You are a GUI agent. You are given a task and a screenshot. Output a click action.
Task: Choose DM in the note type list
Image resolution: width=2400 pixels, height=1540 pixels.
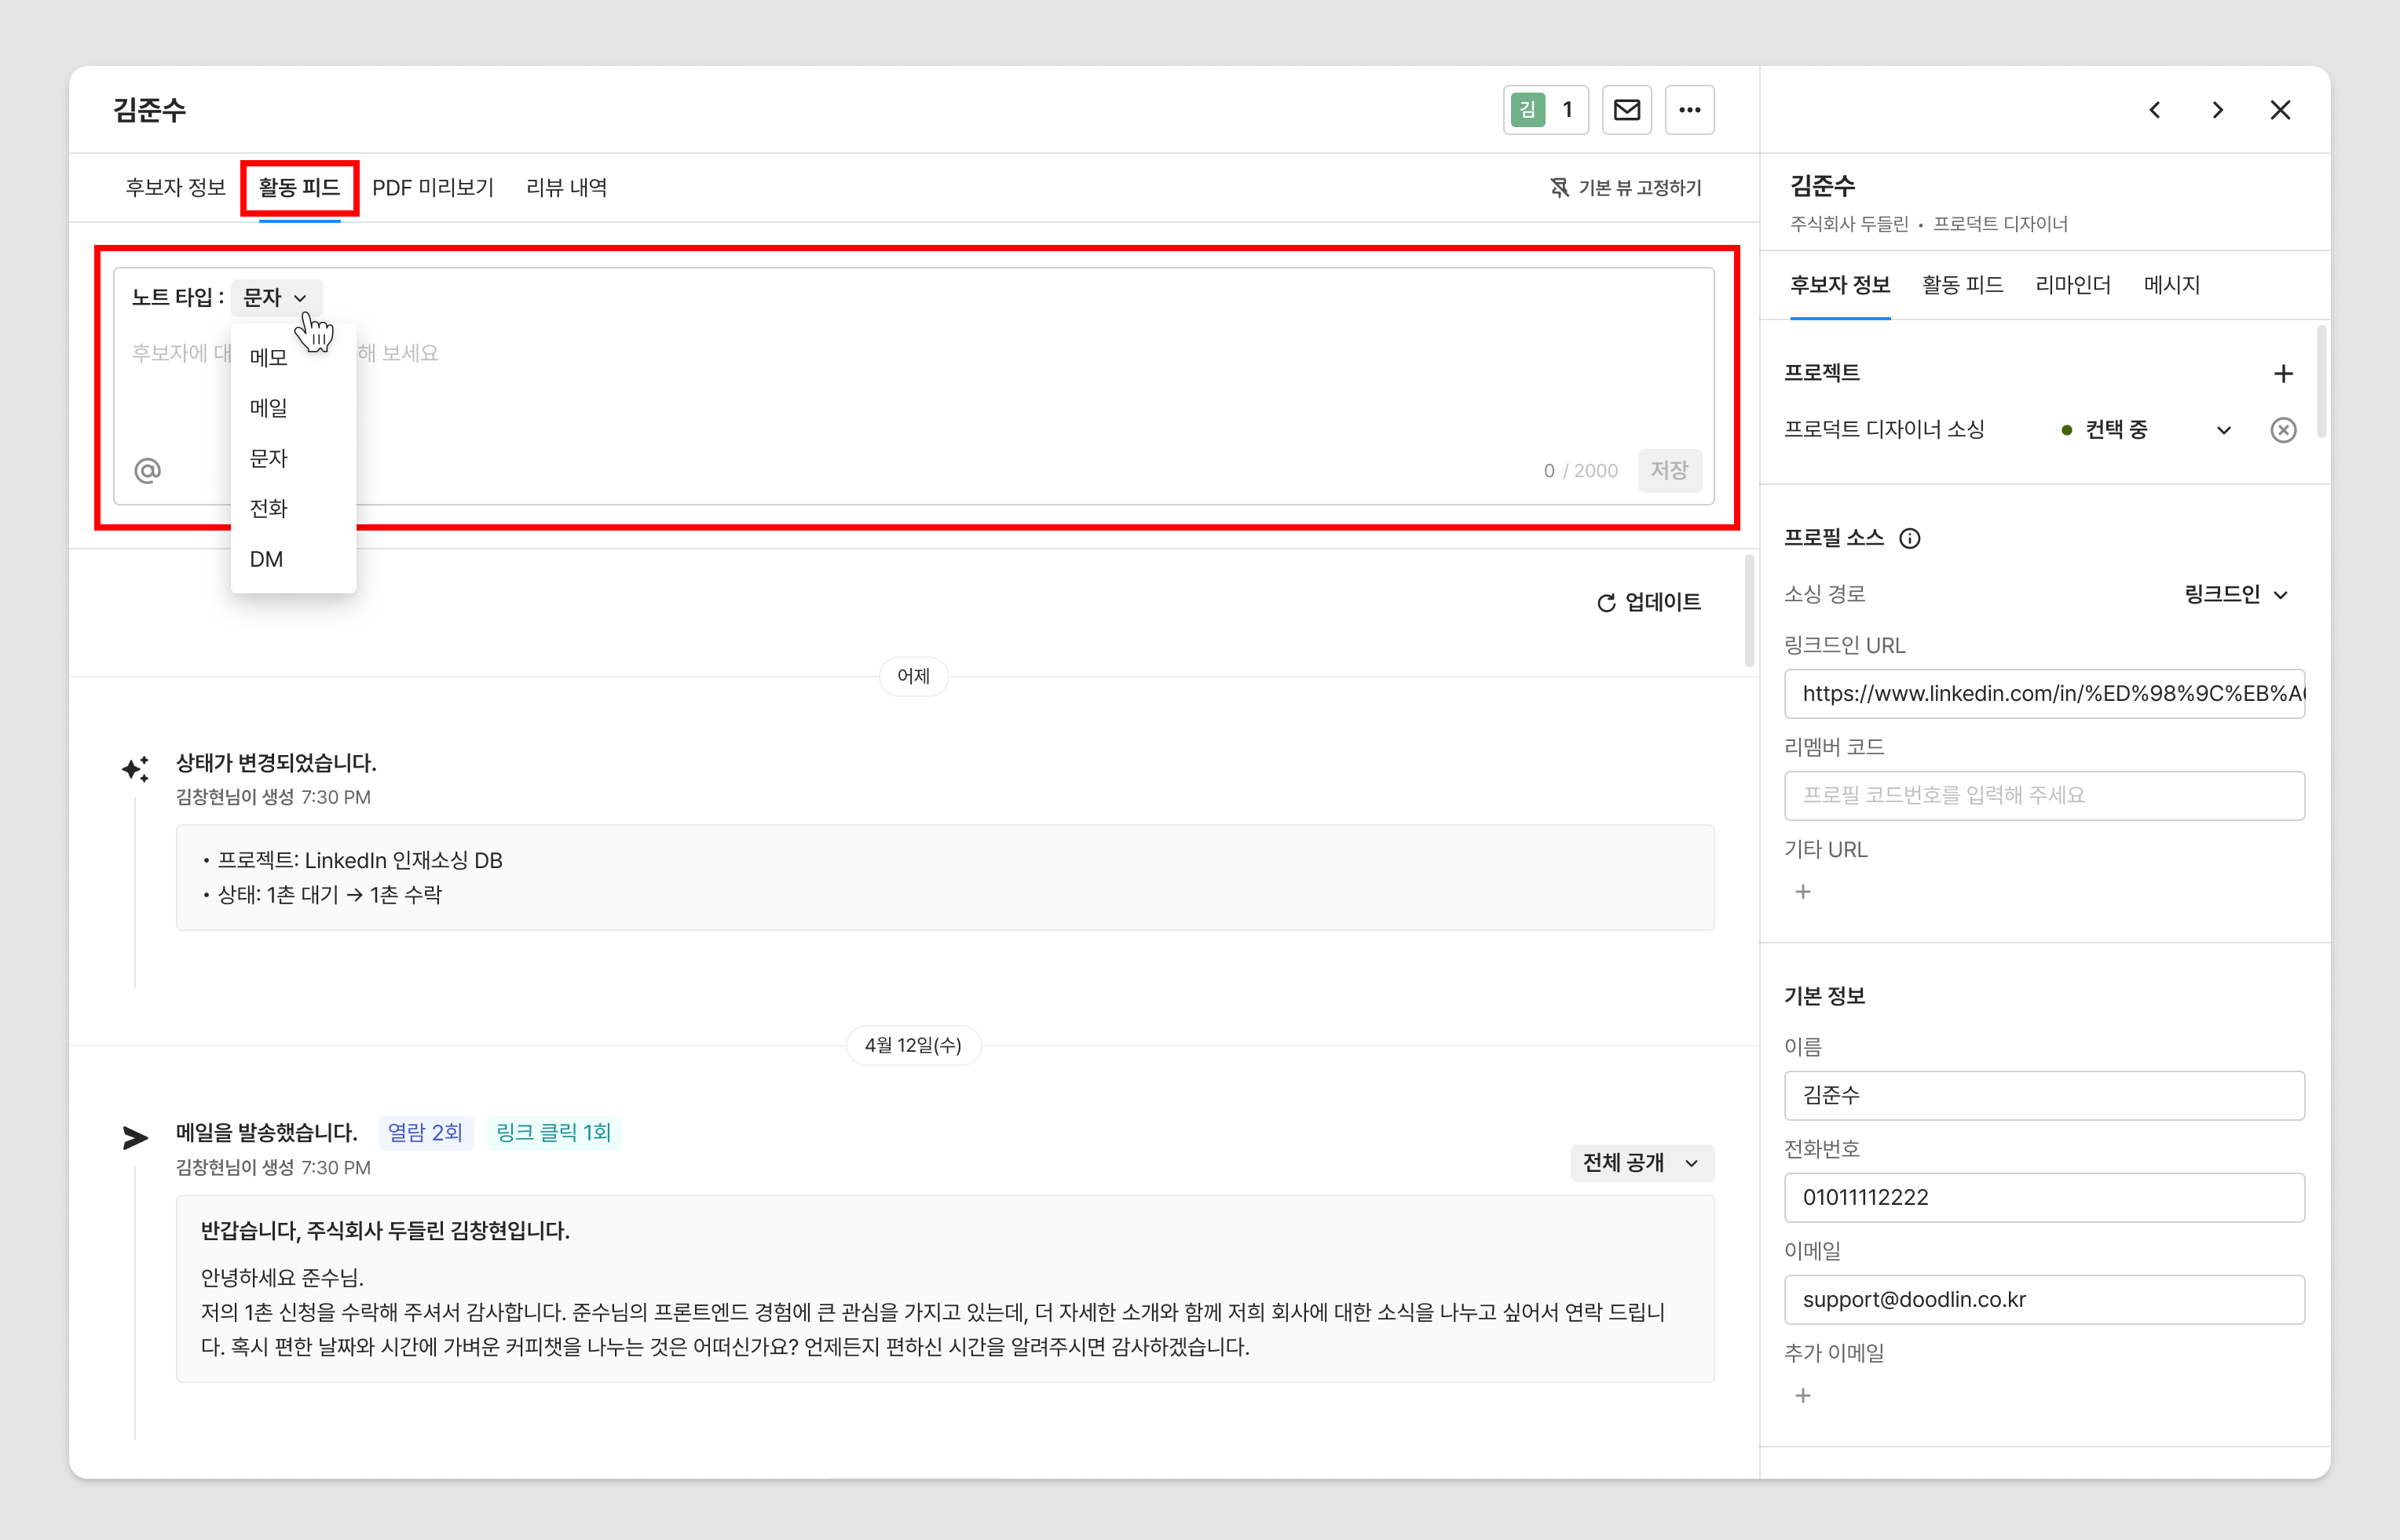pyautogui.click(x=266, y=560)
